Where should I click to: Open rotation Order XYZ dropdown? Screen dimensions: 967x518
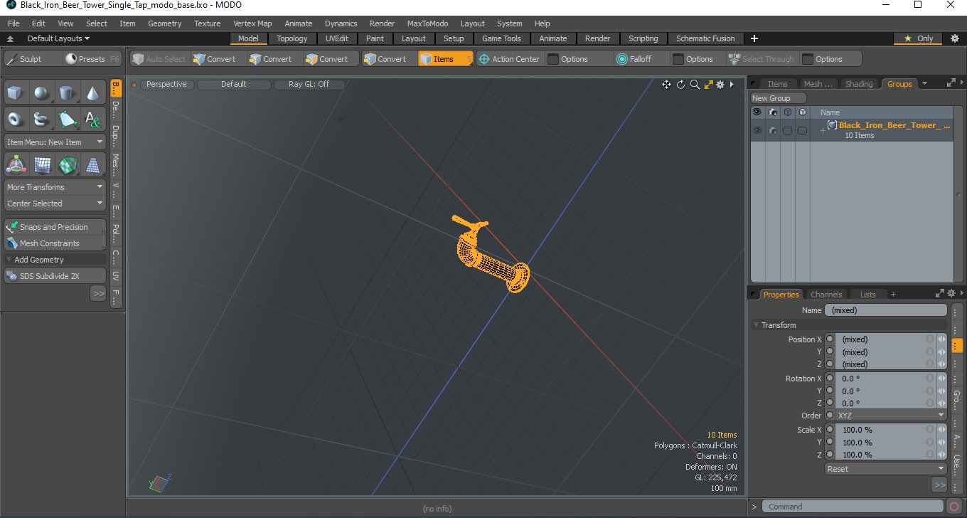click(891, 416)
